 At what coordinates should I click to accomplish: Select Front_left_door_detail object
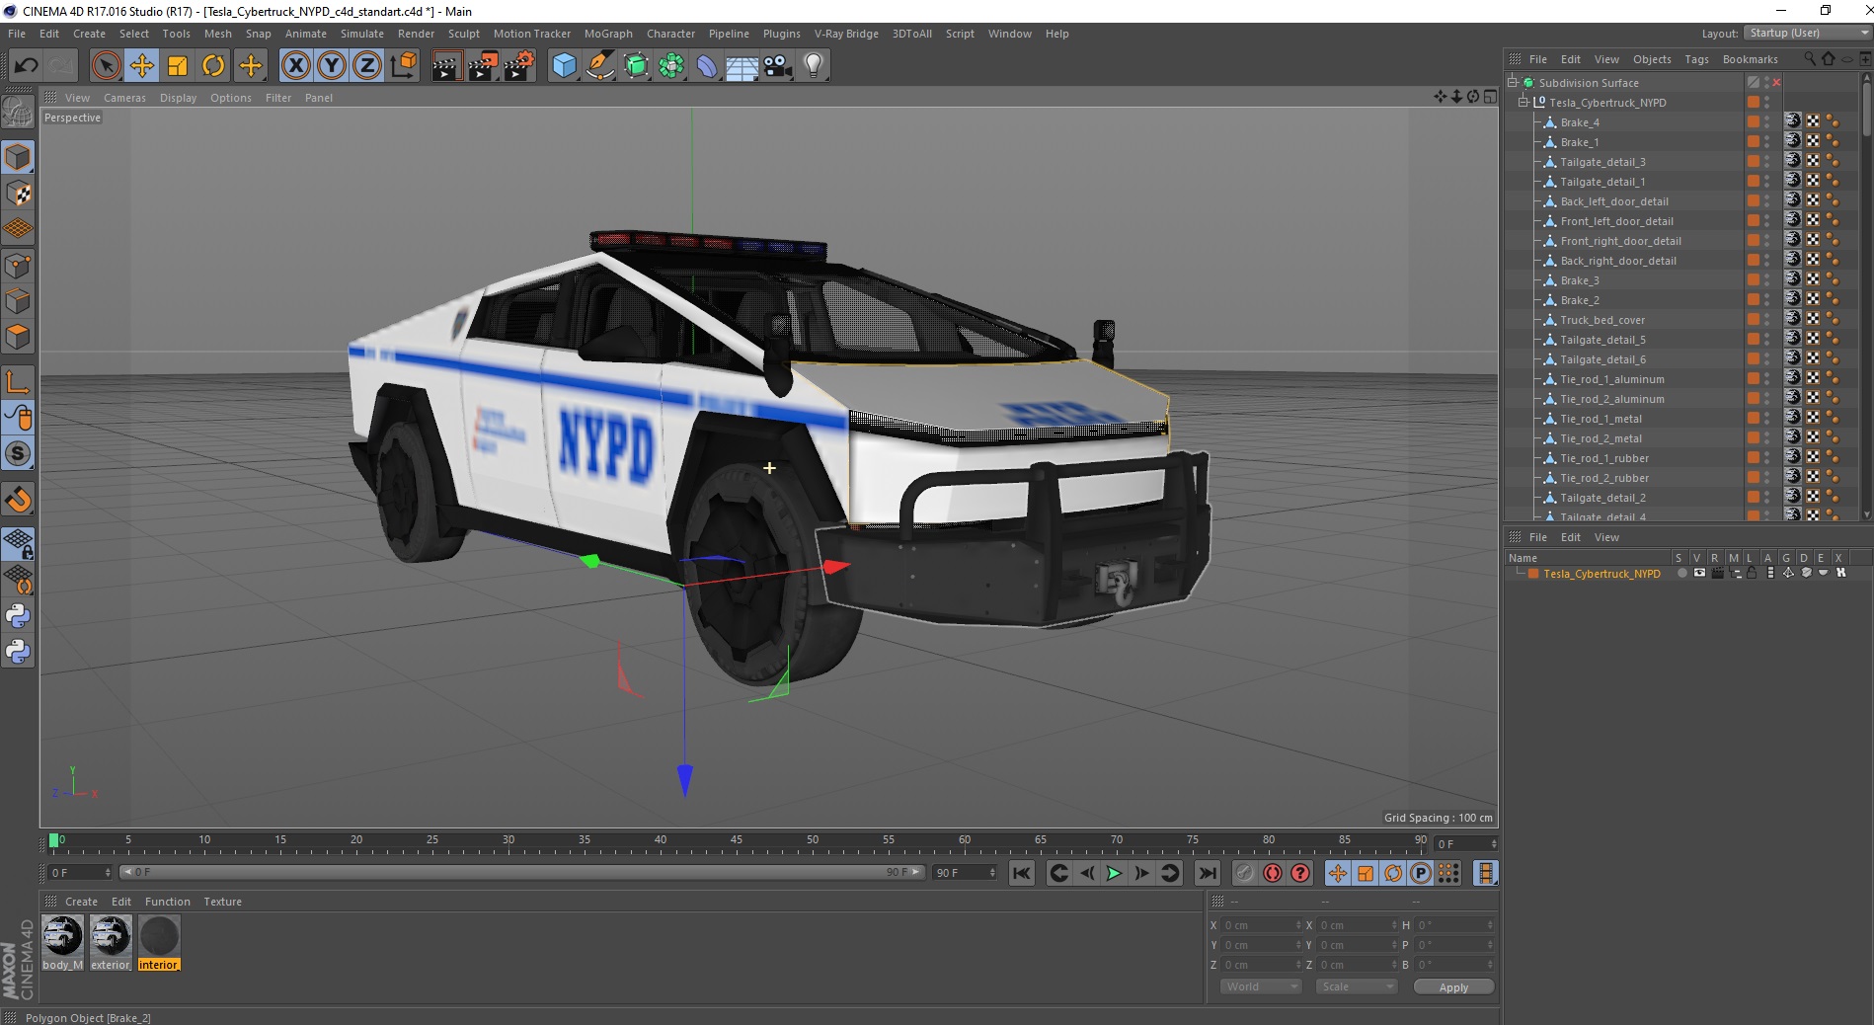pos(1616,221)
